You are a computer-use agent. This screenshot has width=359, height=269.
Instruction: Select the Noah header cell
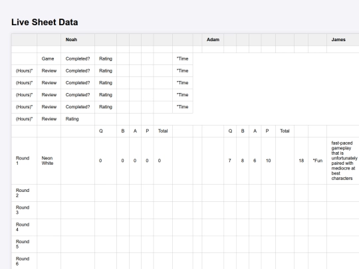click(78, 40)
